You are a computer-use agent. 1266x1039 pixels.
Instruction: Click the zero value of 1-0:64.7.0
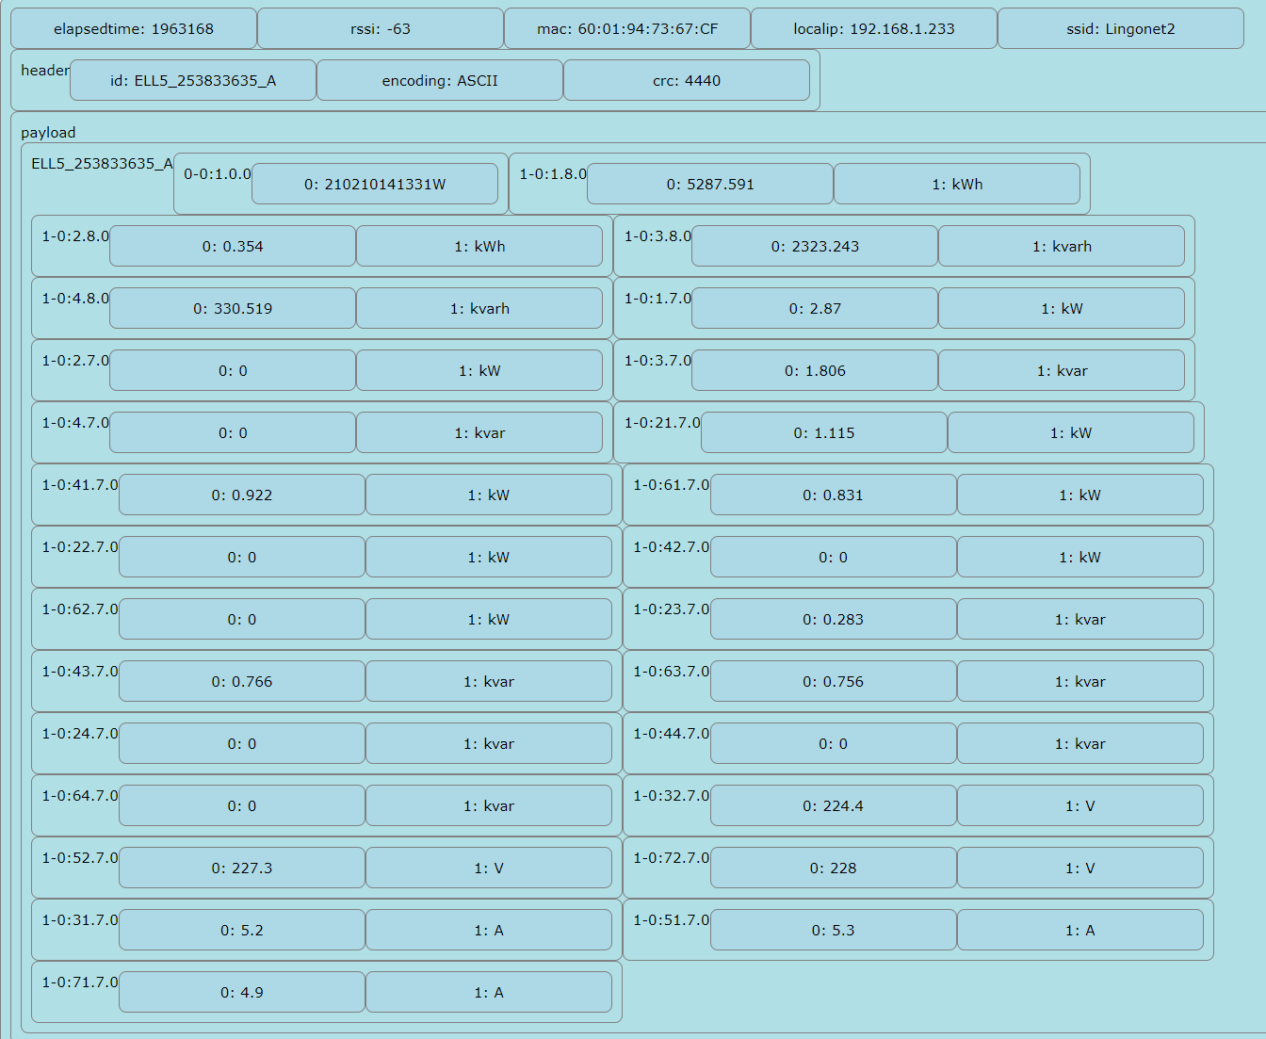tap(242, 805)
